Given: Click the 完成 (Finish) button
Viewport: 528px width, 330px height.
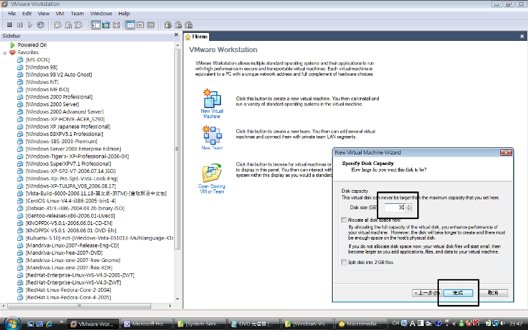Looking at the screenshot, I should [458, 293].
